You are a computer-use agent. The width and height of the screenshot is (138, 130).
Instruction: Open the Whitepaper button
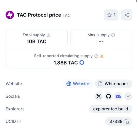[114, 84]
